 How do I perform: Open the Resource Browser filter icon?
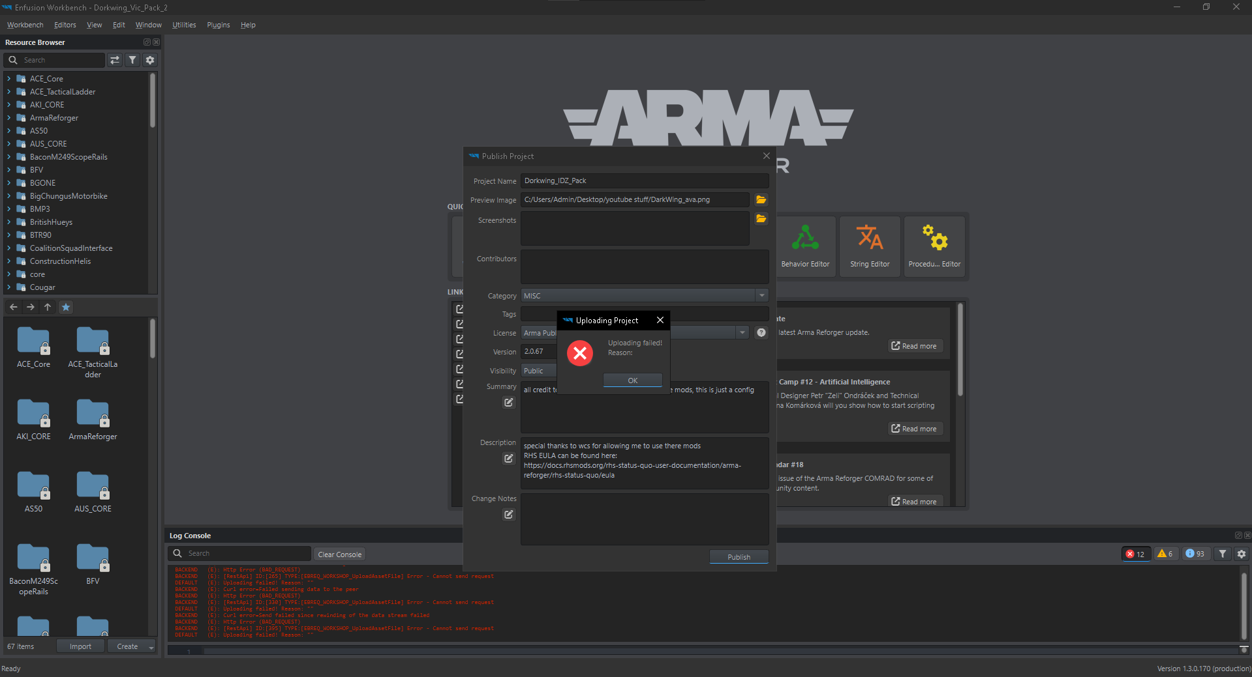[x=132, y=60]
